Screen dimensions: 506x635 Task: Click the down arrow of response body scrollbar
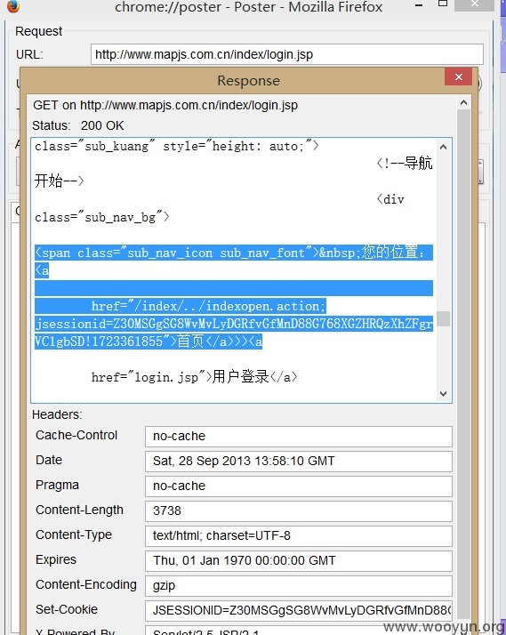(443, 394)
